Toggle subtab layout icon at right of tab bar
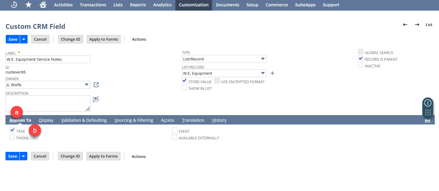The height and width of the screenshot is (191, 439). (x=427, y=120)
